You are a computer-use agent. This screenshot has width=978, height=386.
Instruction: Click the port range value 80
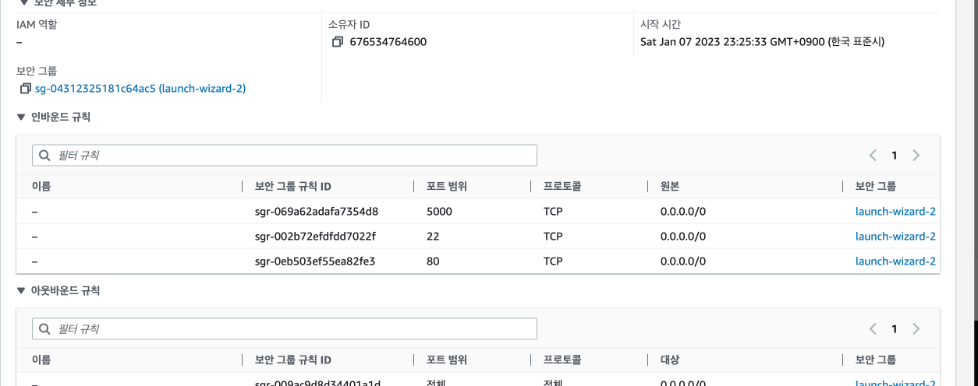(433, 261)
